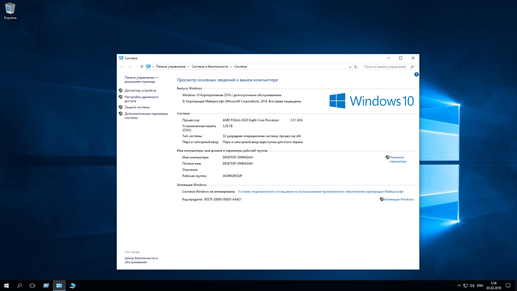
Task: Open taskbar search magnifier
Action: [19, 286]
